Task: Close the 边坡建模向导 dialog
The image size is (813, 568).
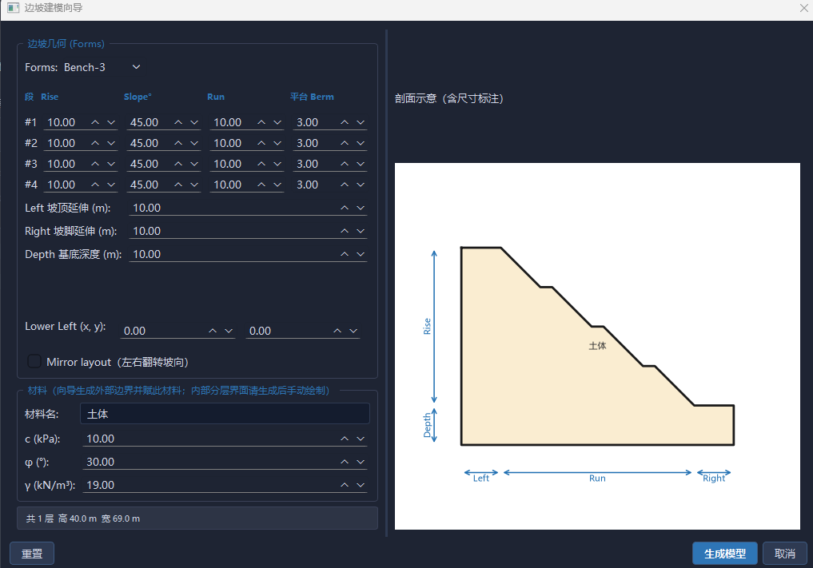Action: (803, 8)
